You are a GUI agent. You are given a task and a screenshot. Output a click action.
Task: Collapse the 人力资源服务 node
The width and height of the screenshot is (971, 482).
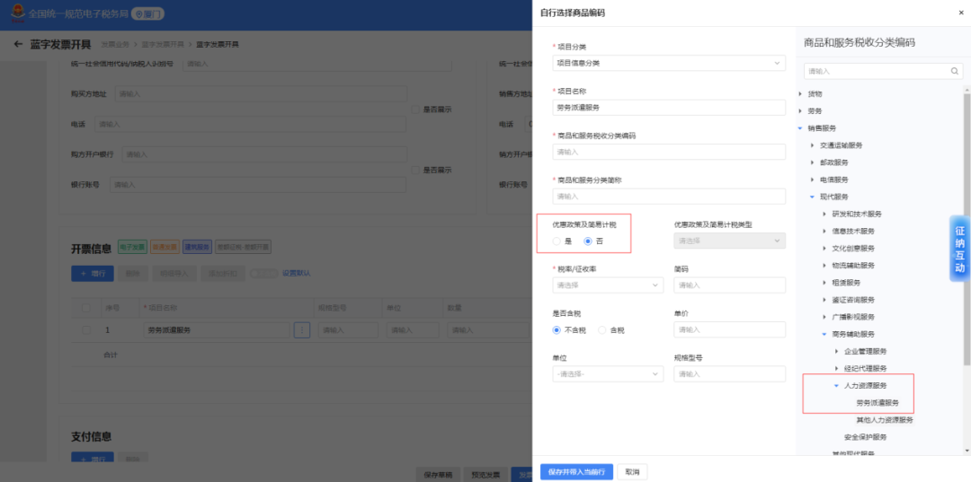(x=836, y=385)
